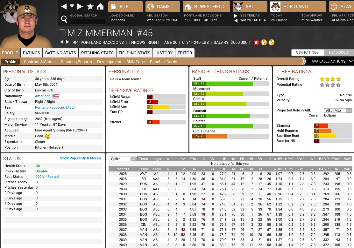354x248 pixels.
Task: Open the Splits dropdown
Action: click(x=123, y=159)
